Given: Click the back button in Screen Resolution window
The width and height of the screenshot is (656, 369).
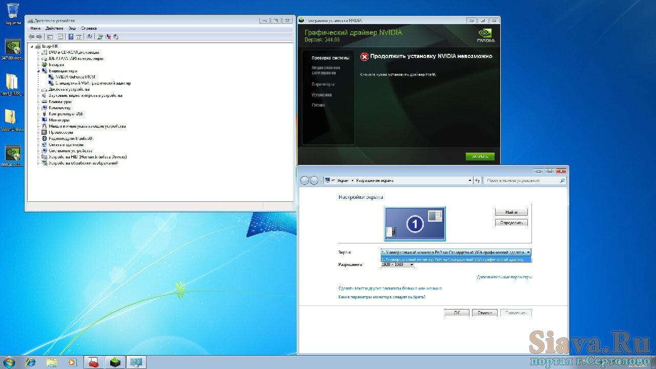Looking at the screenshot, I should [305, 180].
